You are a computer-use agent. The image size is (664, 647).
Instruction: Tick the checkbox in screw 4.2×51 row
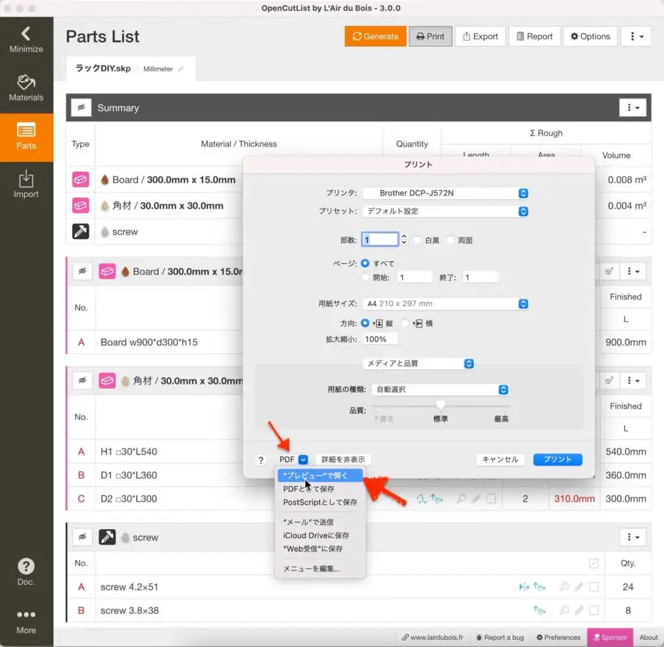(594, 587)
